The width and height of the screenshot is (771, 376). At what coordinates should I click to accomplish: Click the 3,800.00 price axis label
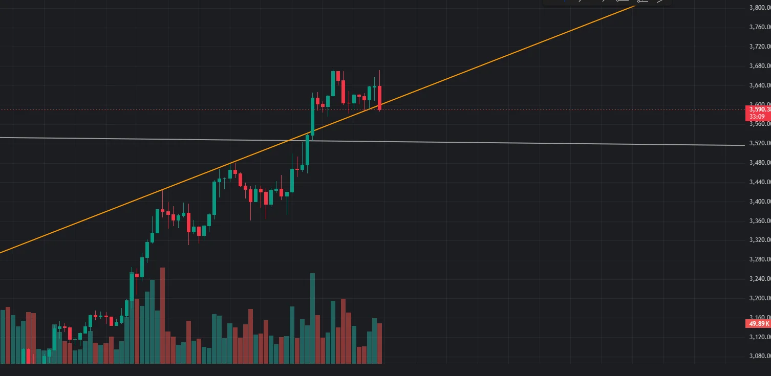click(x=759, y=8)
